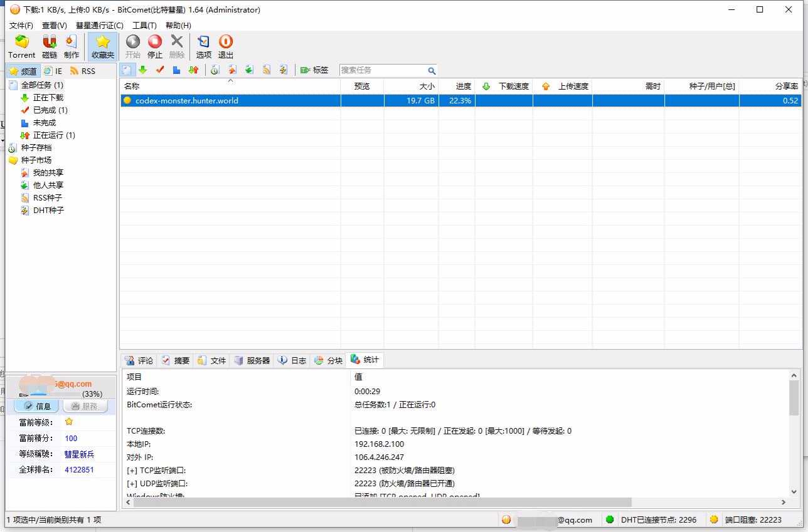The width and height of the screenshot is (808, 532).
Task: Open the 分块 pieces tab
Action: [328, 360]
